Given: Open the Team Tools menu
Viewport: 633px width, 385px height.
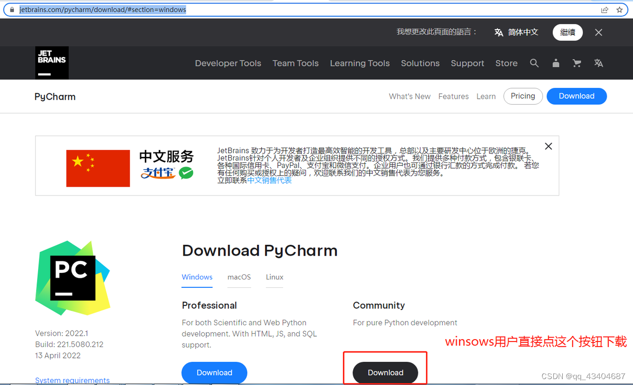Looking at the screenshot, I should [x=295, y=63].
